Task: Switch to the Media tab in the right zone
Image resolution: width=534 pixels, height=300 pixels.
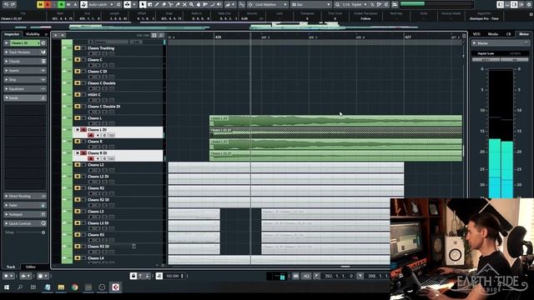Action: [493, 34]
